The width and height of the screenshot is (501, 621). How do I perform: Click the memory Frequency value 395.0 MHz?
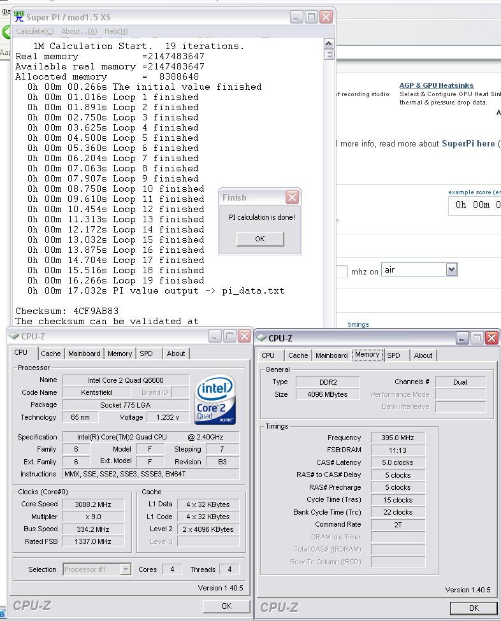click(398, 438)
